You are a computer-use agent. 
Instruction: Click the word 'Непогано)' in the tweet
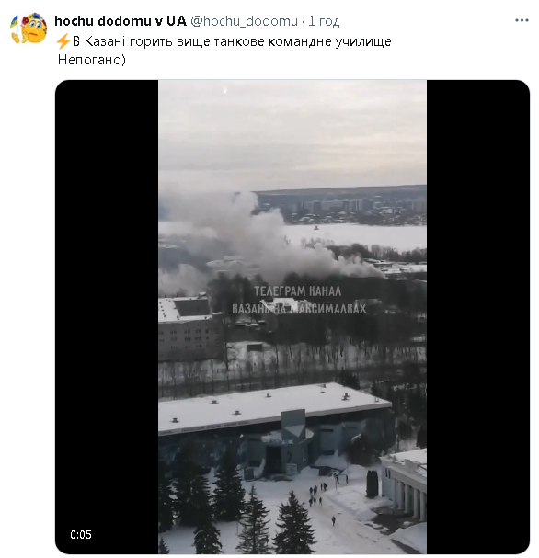tap(92, 60)
